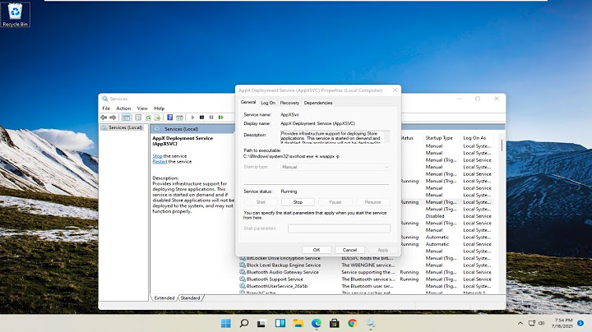
Task: Open the File menu in Services
Action: pyautogui.click(x=106, y=108)
